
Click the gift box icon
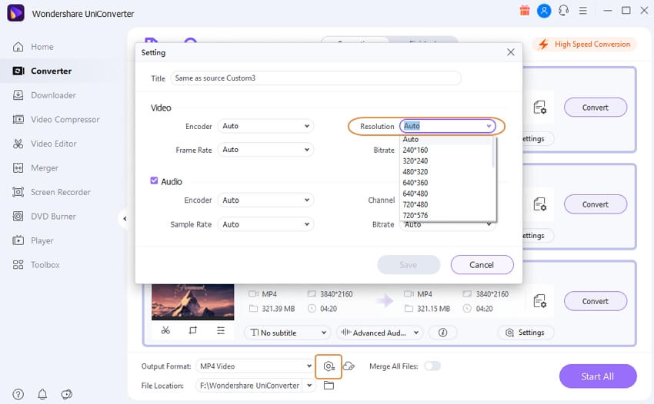point(525,11)
